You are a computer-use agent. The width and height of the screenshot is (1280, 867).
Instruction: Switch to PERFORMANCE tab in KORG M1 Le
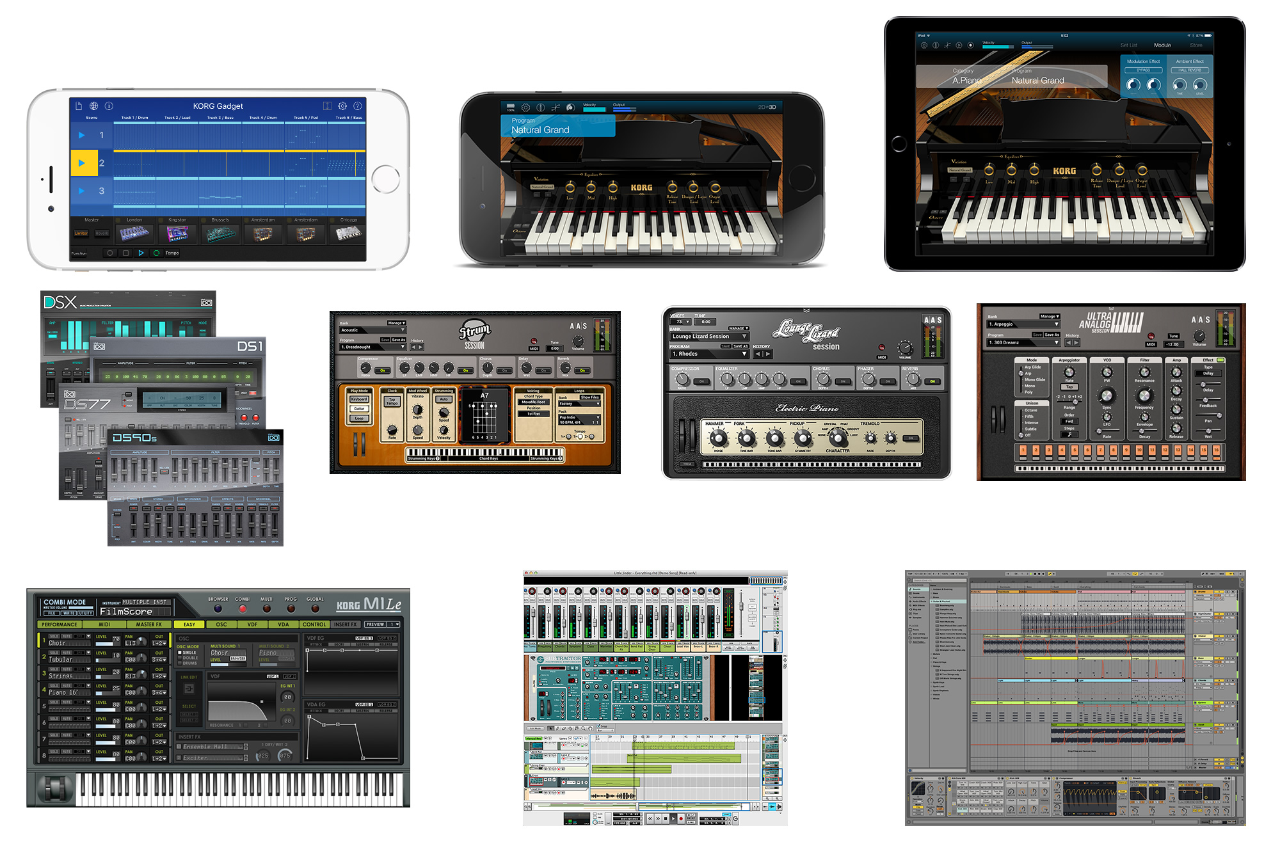[60, 624]
